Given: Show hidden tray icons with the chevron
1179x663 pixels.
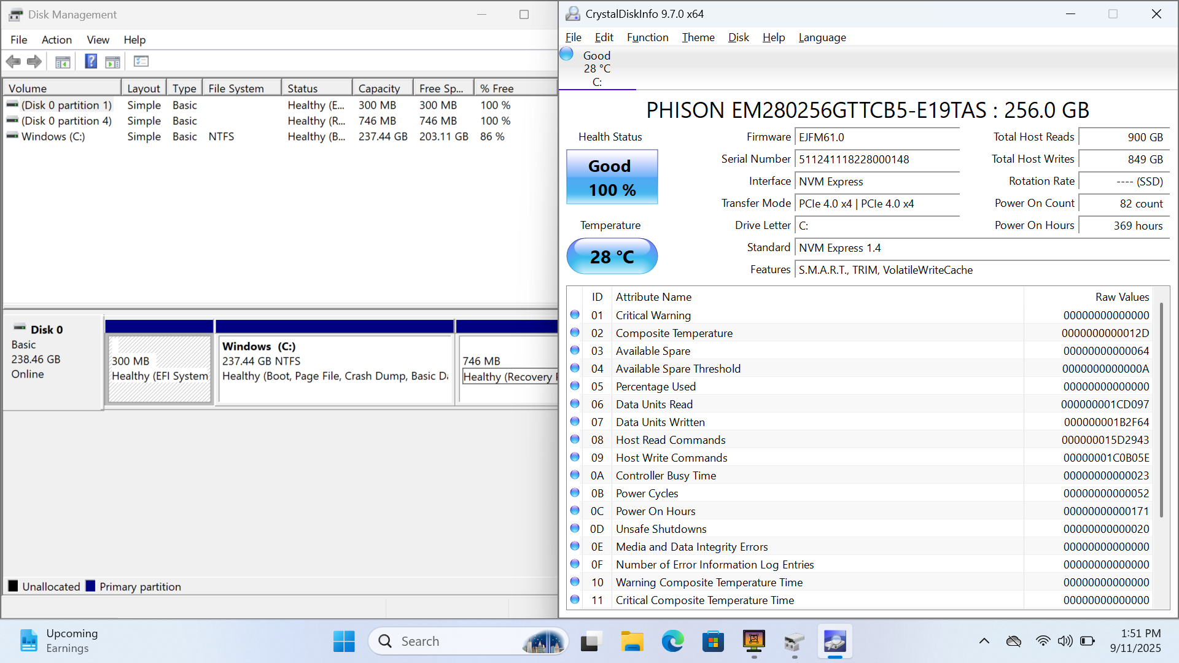Looking at the screenshot, I should coord(984,641).
